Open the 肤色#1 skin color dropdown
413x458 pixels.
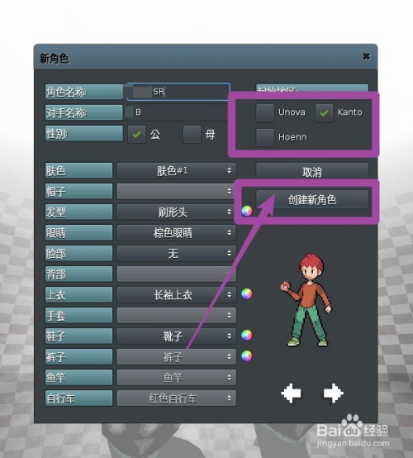[x=176, y=170]
